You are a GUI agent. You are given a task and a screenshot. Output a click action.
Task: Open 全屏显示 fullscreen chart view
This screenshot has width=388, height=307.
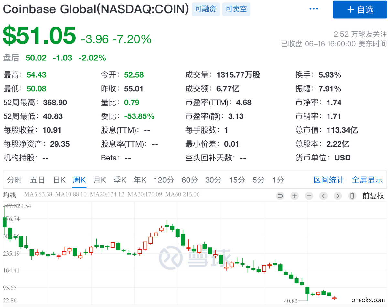pos(367,180)
